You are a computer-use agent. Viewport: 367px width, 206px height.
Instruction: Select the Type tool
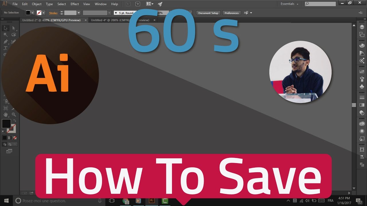[x=5, y=48]
